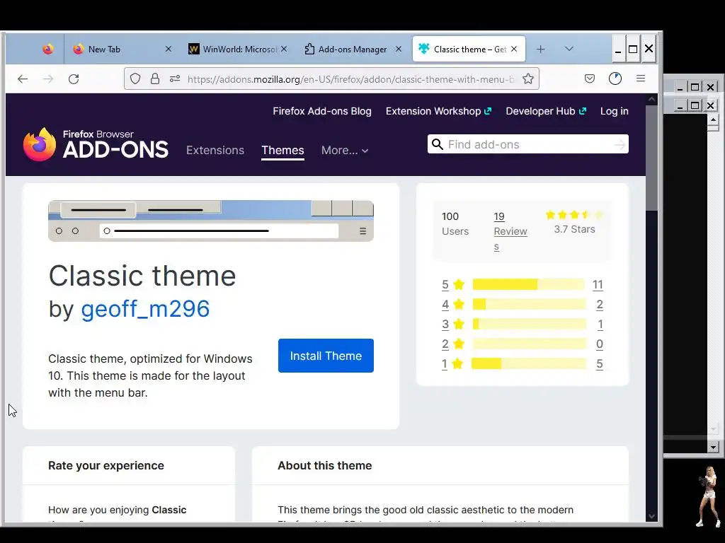Bookmark this page with the star icon
725x543 pixels.
(x=528, y=79)
